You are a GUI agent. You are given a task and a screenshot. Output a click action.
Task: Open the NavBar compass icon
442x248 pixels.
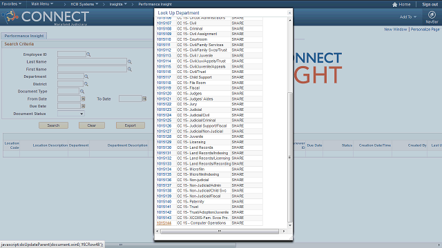tap(432, 14)
